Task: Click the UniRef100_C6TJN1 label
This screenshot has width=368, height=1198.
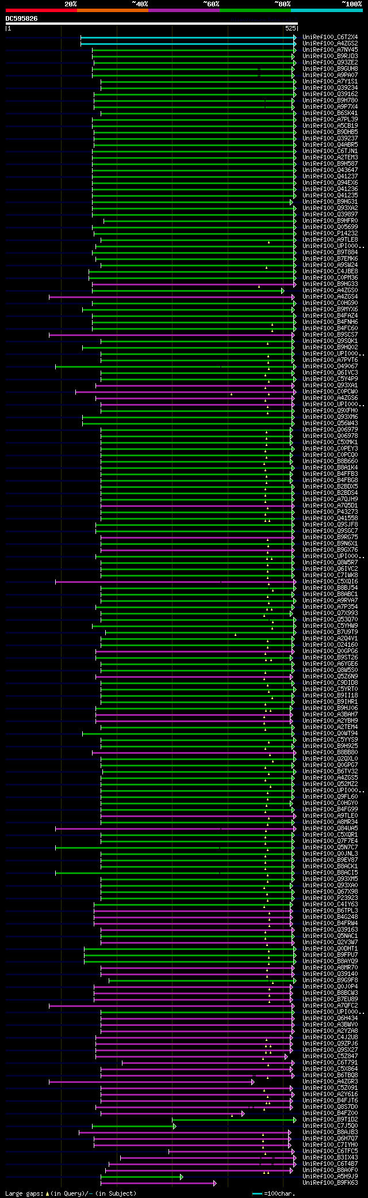Action: coord(330,151)
